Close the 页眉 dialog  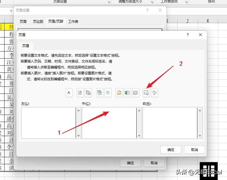tap(200, 35)
